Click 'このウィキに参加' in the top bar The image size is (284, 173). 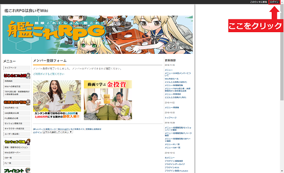(x=258, y=2)
